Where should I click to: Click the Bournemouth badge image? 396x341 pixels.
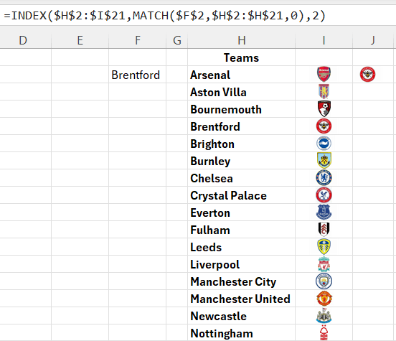pyautogui.click(x=324, y=108)
